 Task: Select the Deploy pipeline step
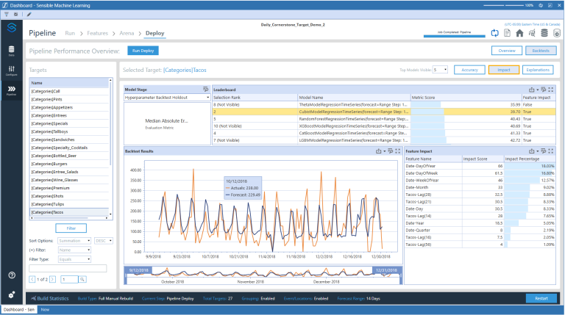(155, 33)
